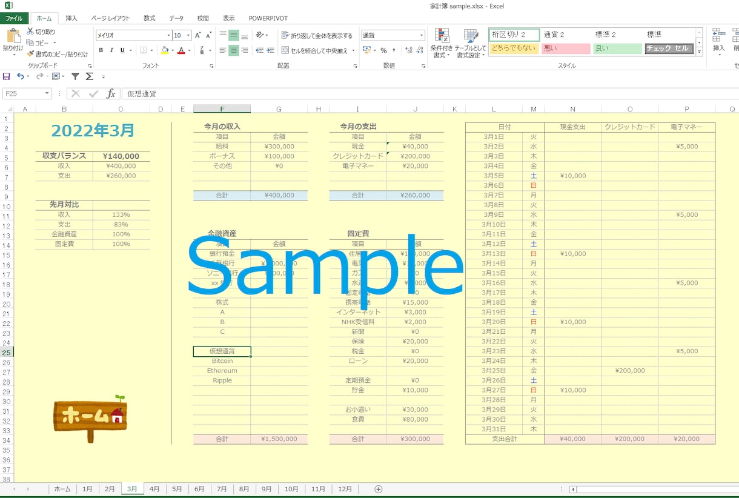Open the Font group dialog launcher

[x=211, y=65]
